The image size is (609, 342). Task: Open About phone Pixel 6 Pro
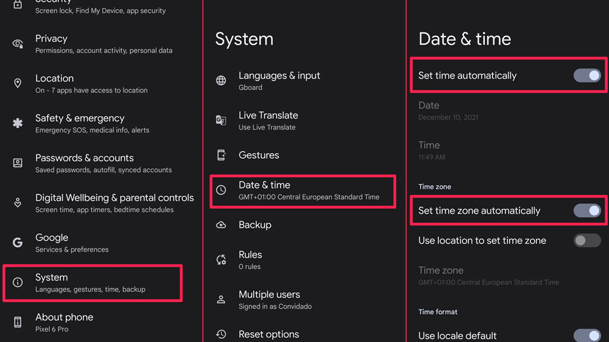[x=64, y=323]
